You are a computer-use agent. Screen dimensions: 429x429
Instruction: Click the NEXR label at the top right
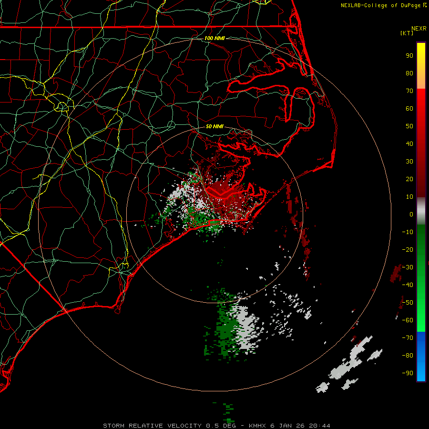419,29
